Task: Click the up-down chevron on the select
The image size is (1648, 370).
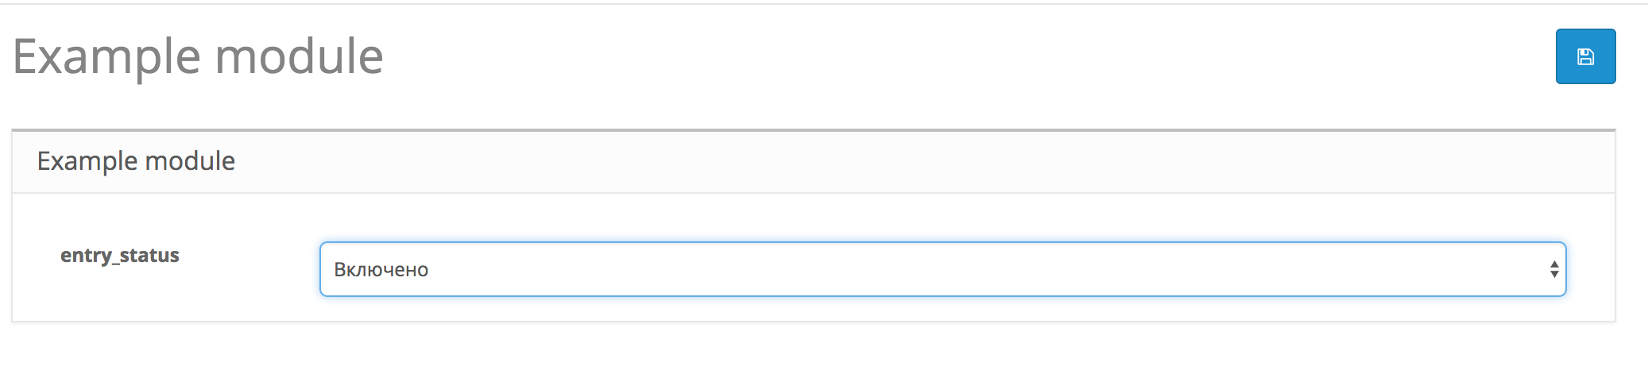Action: tap(1553, 269)
